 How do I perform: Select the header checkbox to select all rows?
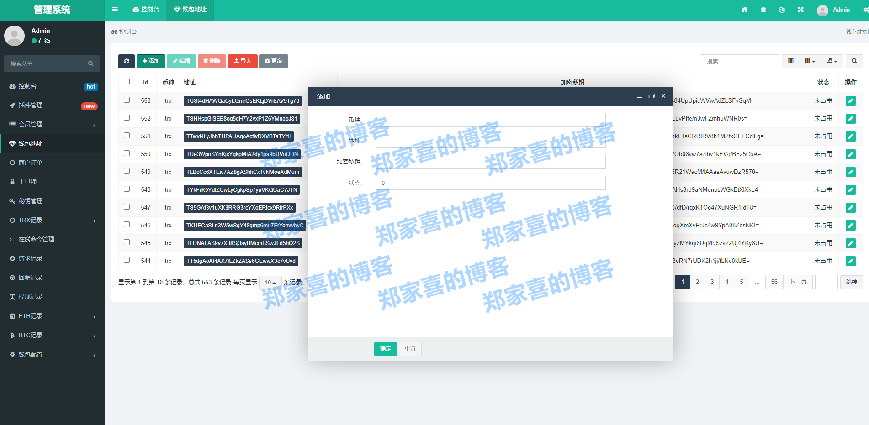click(127, 82)
